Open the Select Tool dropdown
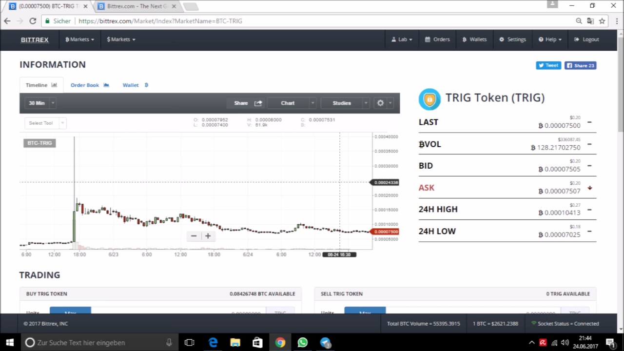Viewport: 624px width, 351px height. pyautogui.click(x=45, y=123)
